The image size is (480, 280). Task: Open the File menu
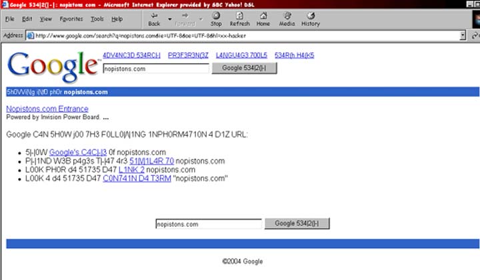pos(9,19)
